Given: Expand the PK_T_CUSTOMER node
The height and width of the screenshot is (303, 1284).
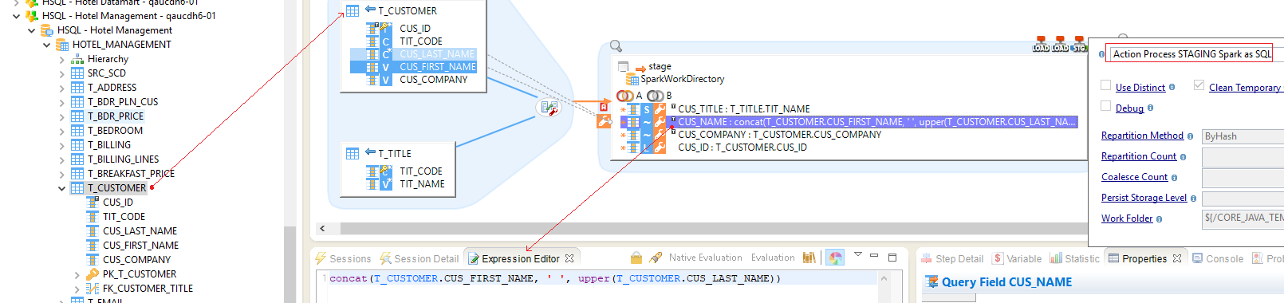Looking at the screenshot, I should coord(77,275).
